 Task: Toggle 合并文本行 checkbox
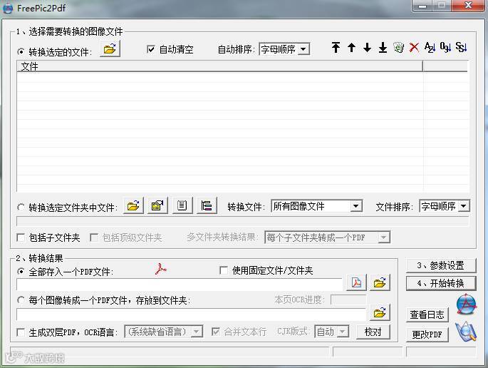[x=215, y=332]
